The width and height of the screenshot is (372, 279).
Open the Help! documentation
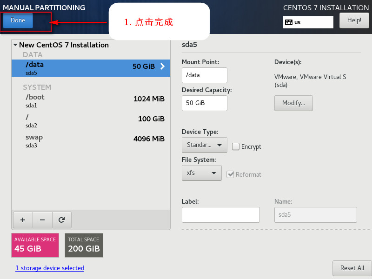354,20
